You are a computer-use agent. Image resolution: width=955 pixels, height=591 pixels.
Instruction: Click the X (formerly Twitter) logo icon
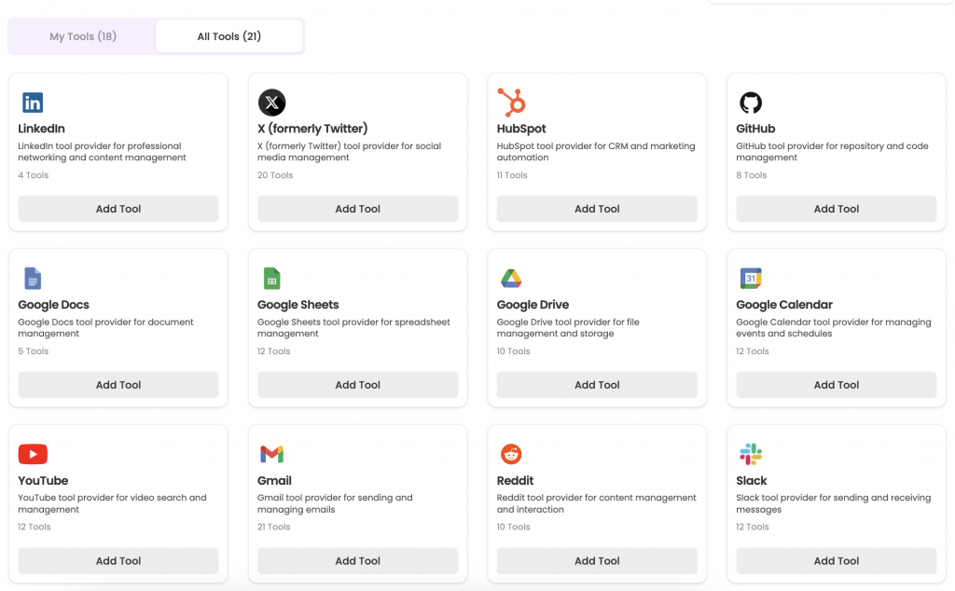point(271,103)
